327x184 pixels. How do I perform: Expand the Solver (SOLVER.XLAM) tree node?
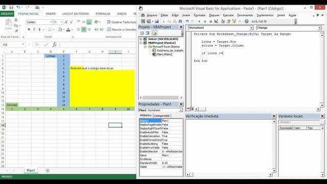pos(141,39)
